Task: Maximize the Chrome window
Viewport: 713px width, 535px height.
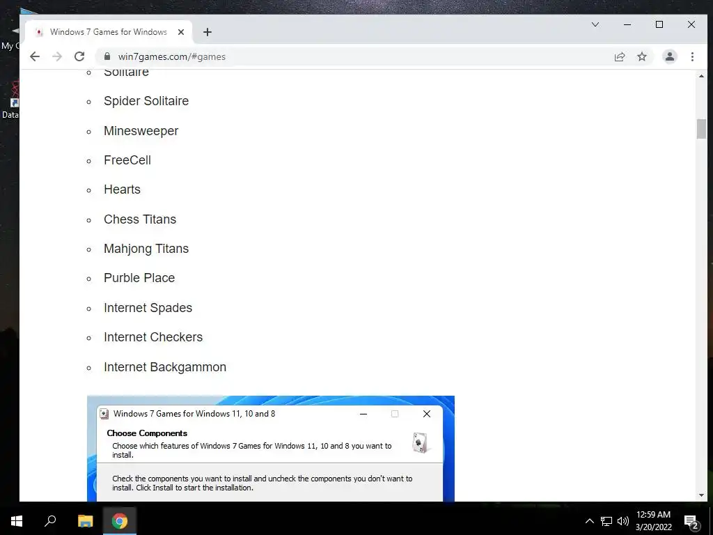Action: (x=659, y=24)
